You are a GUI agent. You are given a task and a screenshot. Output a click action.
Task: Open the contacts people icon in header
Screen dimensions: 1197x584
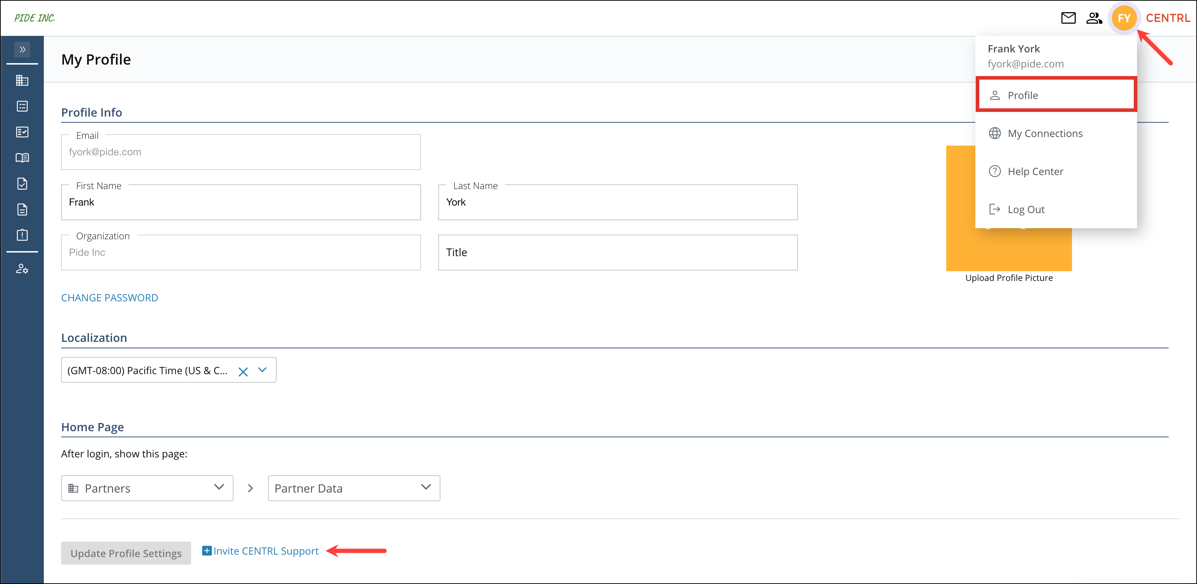(1094, 18)
